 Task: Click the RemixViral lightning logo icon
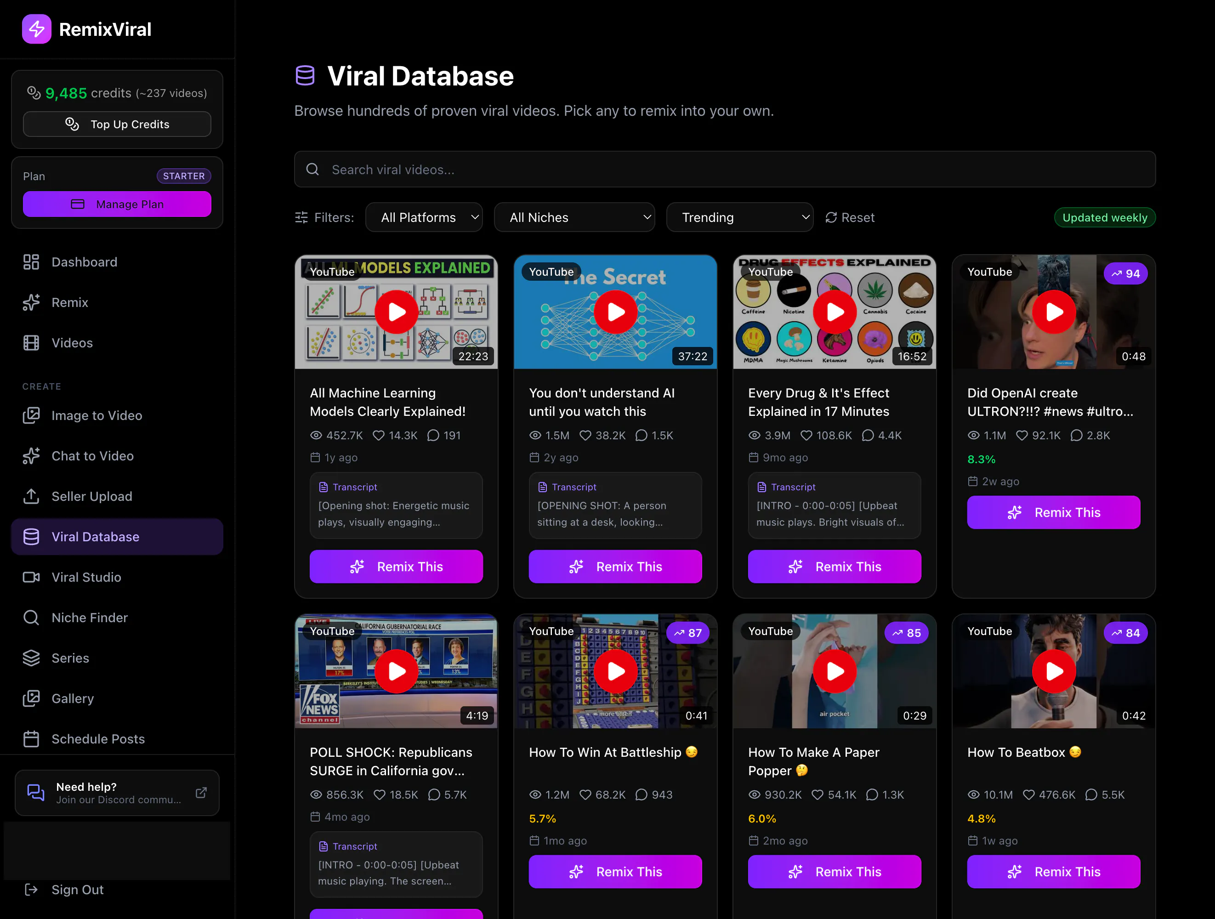[x=36, y=29]
